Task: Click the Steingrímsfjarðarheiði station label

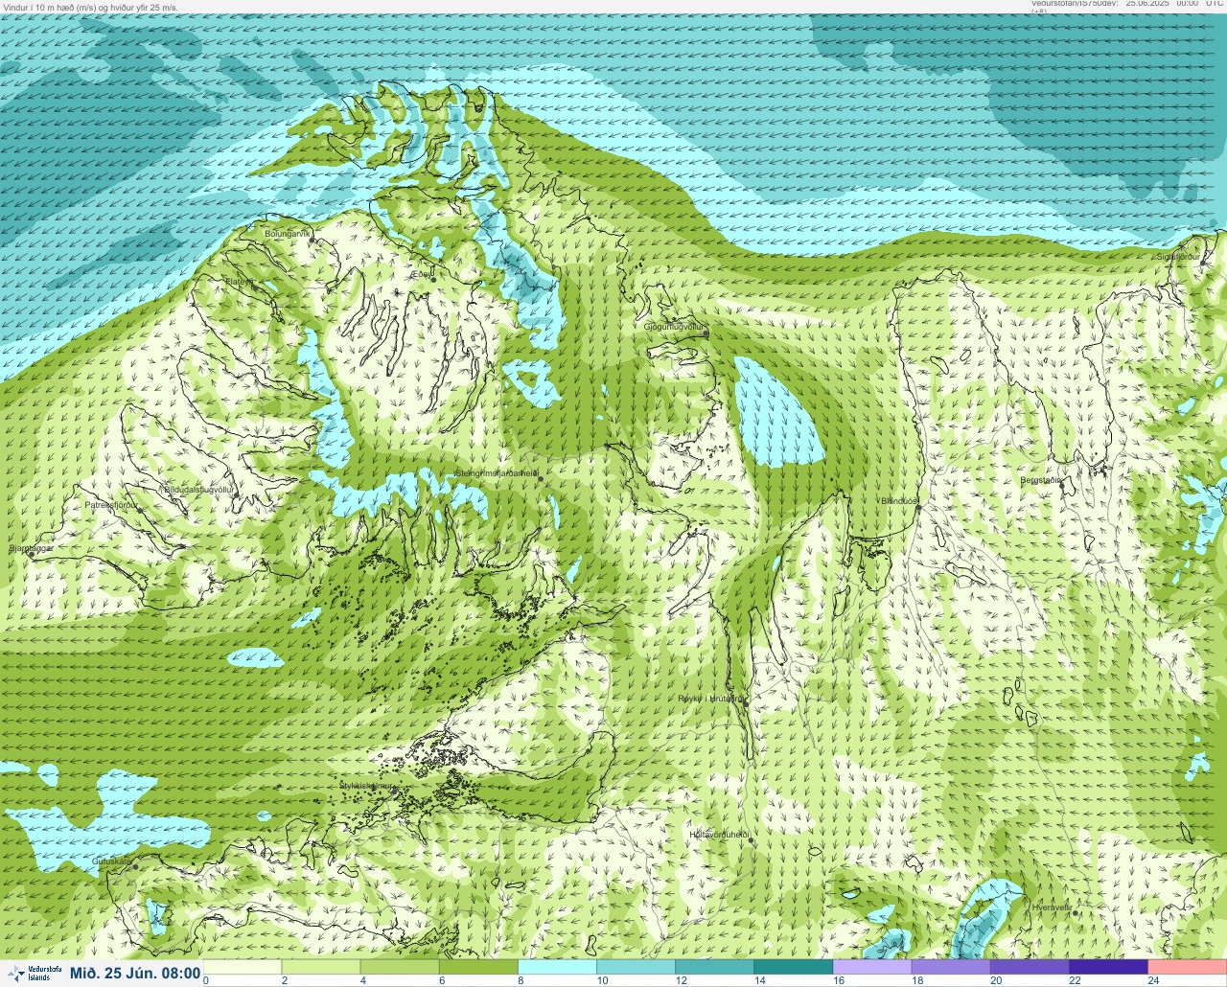Action: click(496, 473)
